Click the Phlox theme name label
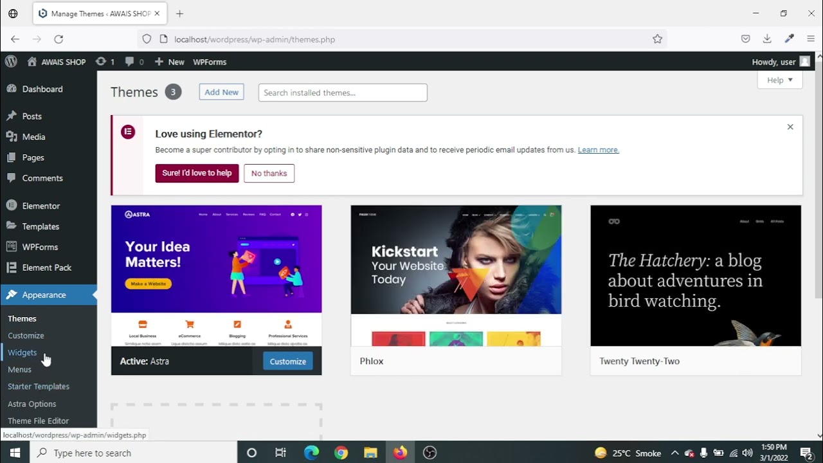Screen dimensions: 823x463 click(372, 361)
